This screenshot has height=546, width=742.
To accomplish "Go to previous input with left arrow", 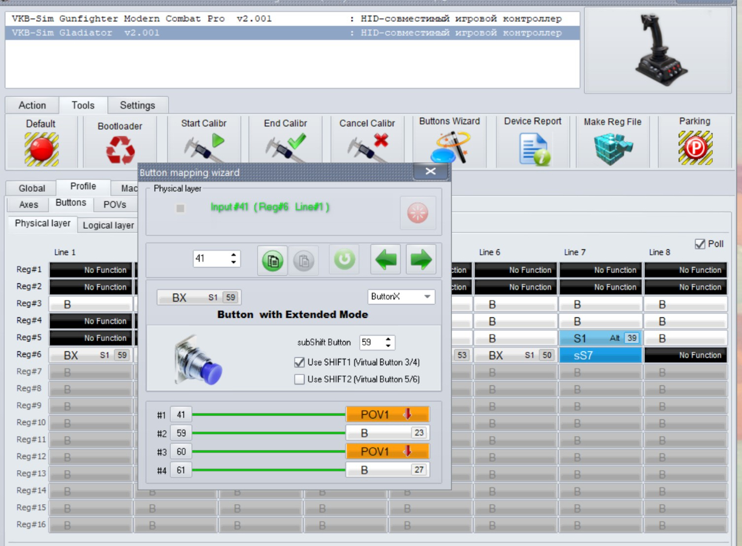I will (x=386, y=260).
